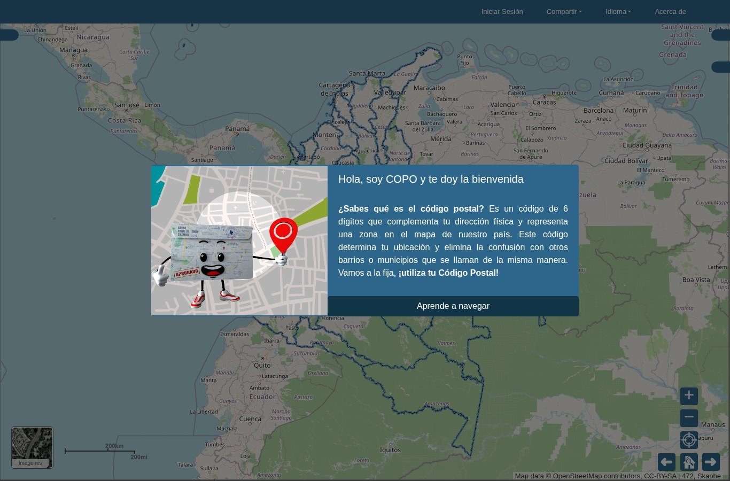Click the home search address icon
The height and width of the screenshot is (481, 730).
689,462
